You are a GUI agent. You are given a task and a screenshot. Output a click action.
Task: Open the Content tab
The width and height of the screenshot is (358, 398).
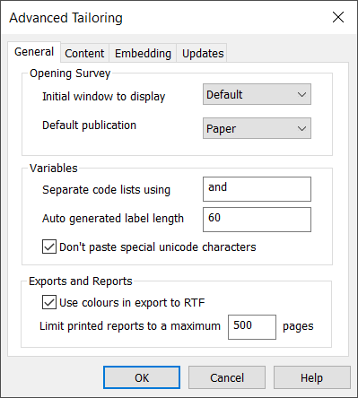click(84, 54)
